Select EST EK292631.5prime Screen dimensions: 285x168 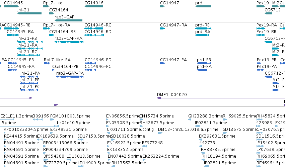pos(201,140)
